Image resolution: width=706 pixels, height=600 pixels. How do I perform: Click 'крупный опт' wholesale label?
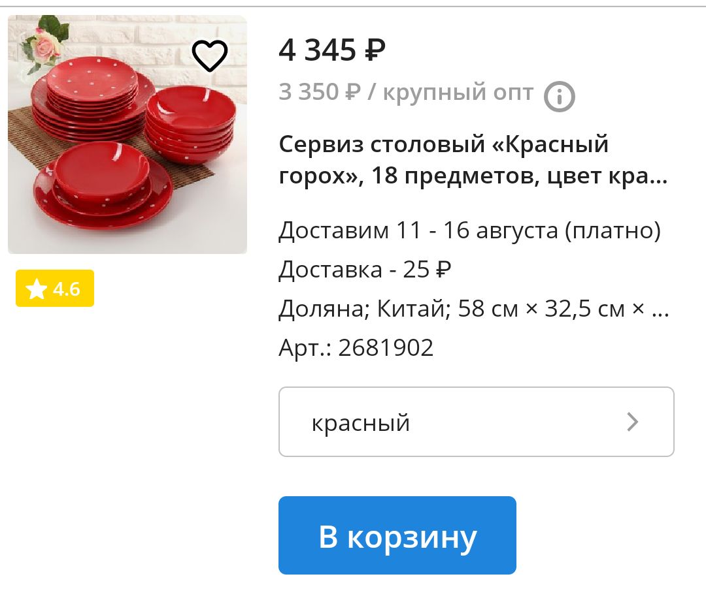pos(458,93)
